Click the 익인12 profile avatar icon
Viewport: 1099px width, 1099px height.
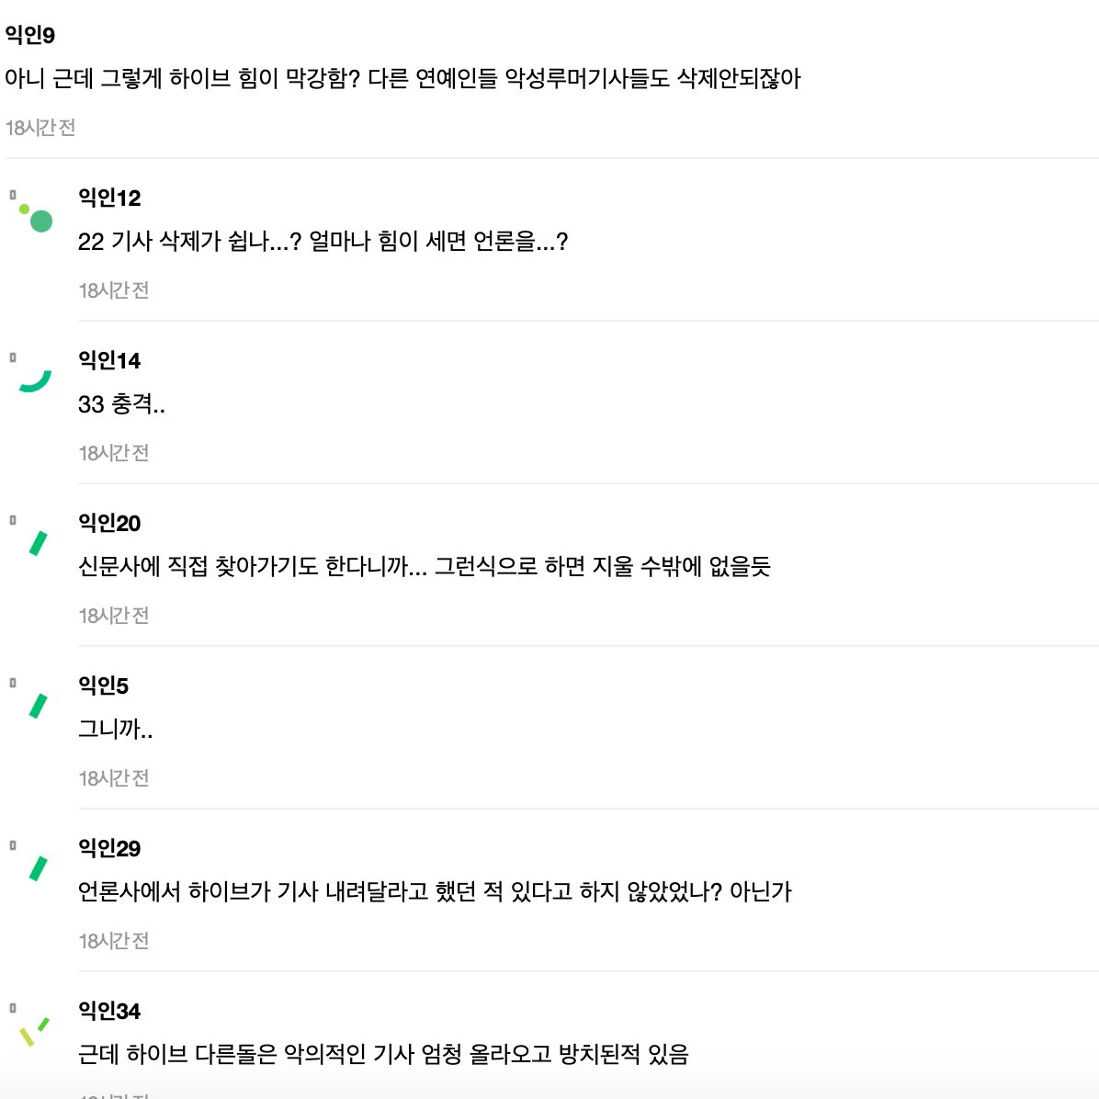click(x=36, y=217)
